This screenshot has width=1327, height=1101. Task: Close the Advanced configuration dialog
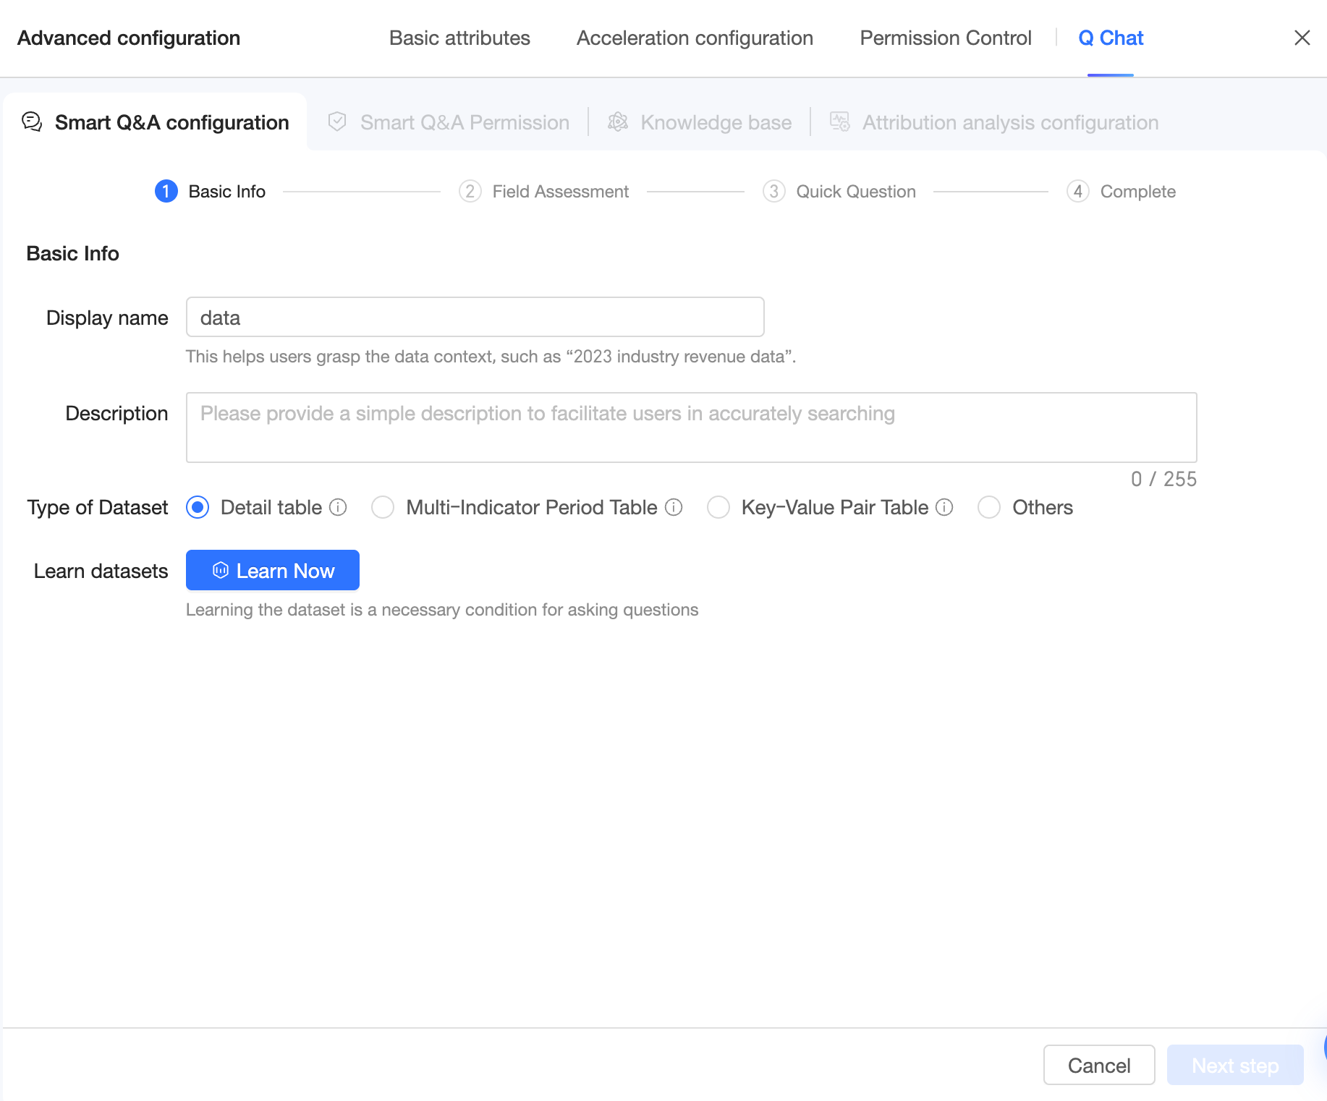click(1302, 38)
